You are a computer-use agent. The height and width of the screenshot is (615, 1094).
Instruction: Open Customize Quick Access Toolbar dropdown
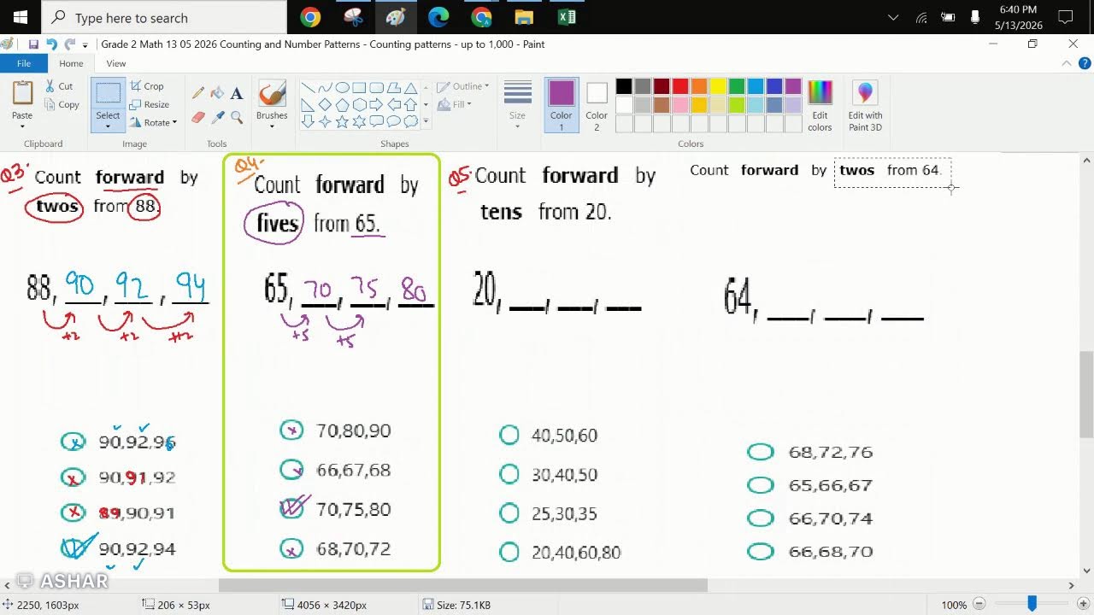(x=85, y=44)
